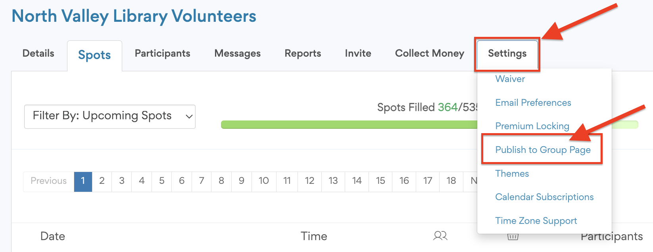Go to page 2 of spots
653x252 pixels.
tap(102, 181)
